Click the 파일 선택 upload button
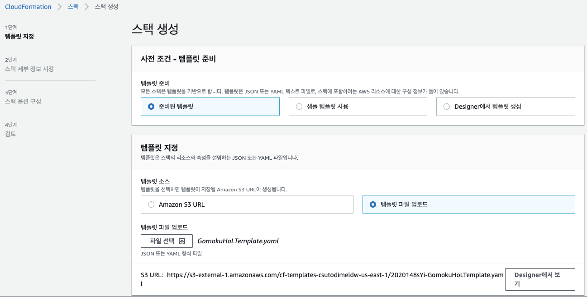587x297 pixels. click(167, 241)
